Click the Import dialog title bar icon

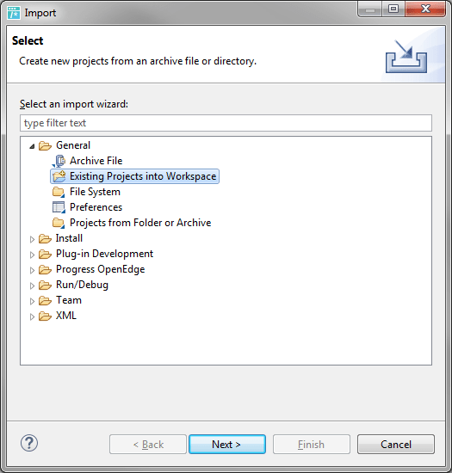coord(14,13)
